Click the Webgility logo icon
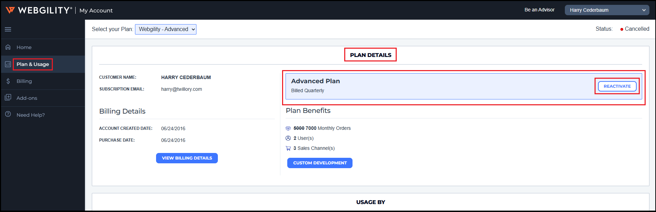 (x=10, y=10)
